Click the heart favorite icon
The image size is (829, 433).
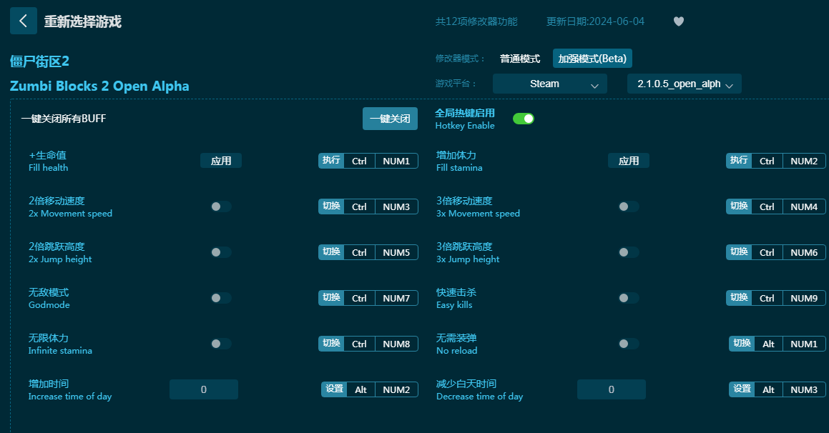tap(679, 21)
